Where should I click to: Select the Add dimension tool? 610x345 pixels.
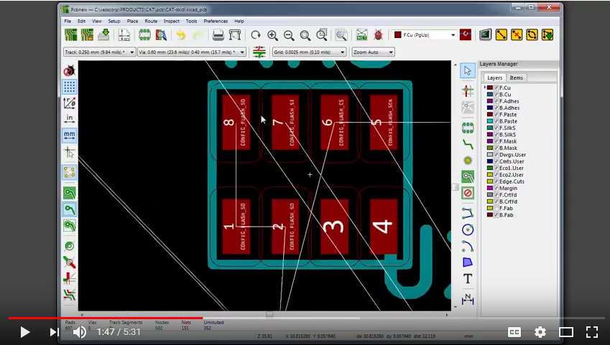[x=468, y=299]
